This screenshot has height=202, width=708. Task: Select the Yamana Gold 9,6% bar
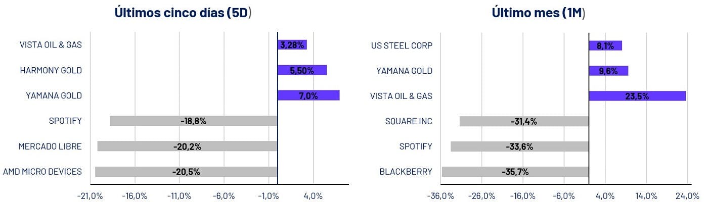(x=608, y=71)
